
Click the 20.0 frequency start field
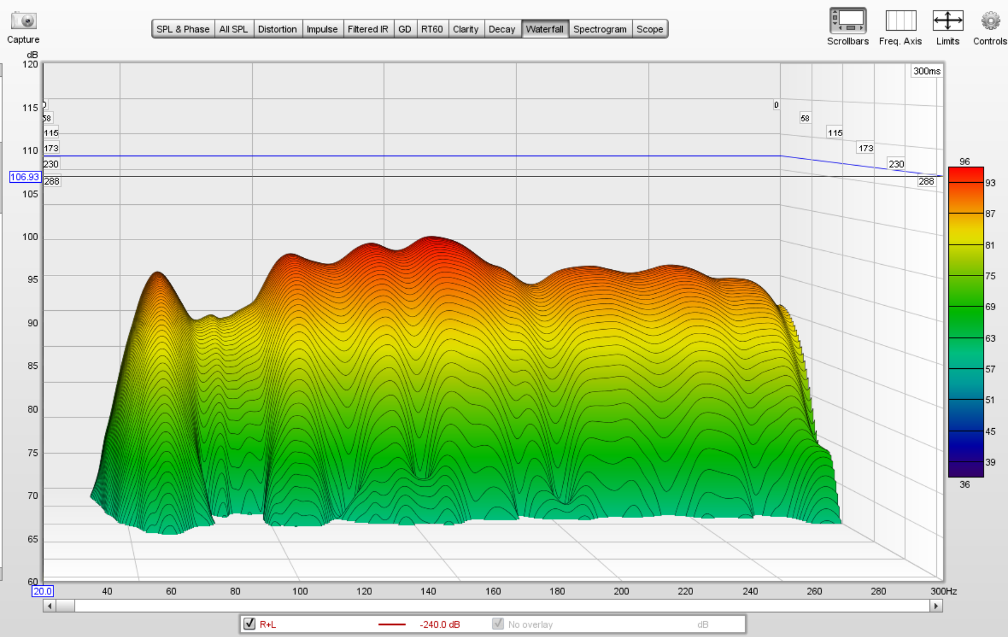pos(42,591)
